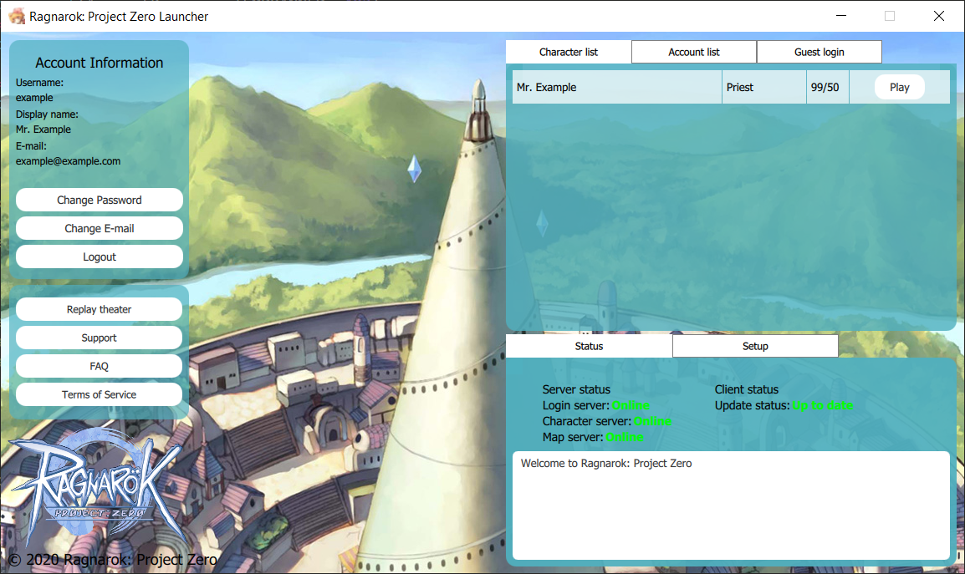Click the Update status Up to date text
The image size is (965, 574).
pos(822,405)
